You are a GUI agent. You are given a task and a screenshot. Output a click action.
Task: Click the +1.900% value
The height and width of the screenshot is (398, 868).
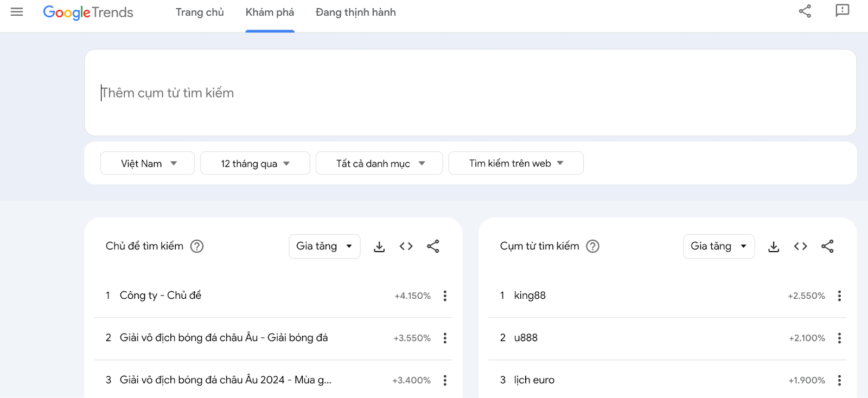pos(807,381)
